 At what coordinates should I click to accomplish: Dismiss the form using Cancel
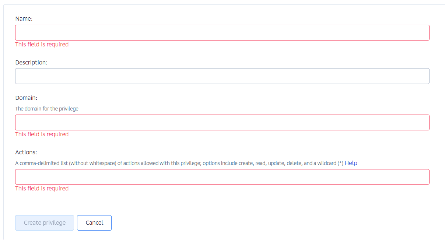(94, 223)
